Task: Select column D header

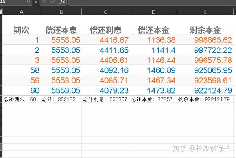Action: (x=153, y=12)
